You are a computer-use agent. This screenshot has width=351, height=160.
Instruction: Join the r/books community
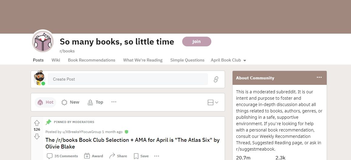coord(196,42)
